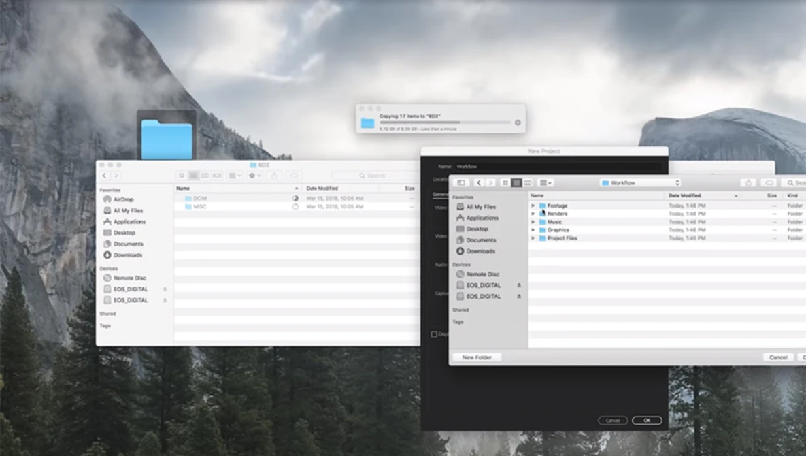Go back in the Workflow file dialog

click(479, 183)
